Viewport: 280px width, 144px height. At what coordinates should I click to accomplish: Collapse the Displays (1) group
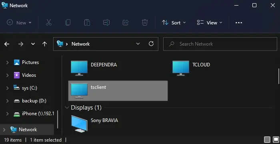tap(67, 108)
